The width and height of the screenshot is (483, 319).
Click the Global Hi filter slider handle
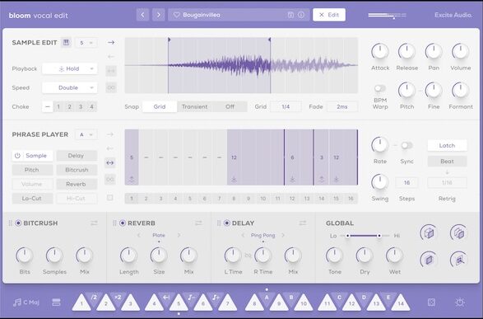click(379, 236)
